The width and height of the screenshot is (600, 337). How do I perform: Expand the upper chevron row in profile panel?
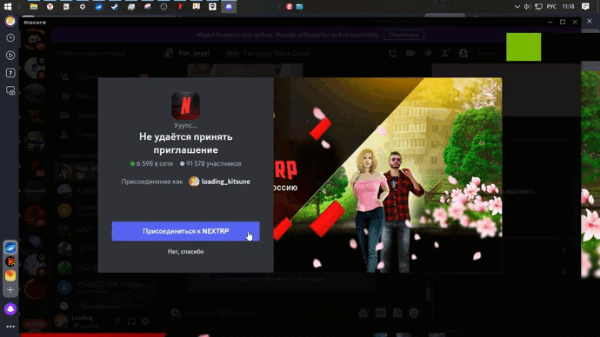coord(563,249)
